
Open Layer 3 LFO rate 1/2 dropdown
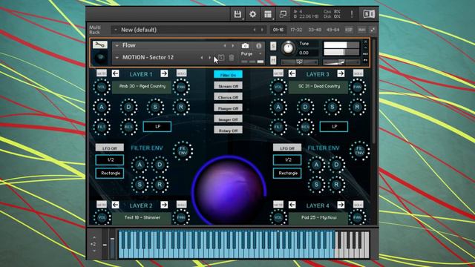pyautogui.click(x=287, y=160)
